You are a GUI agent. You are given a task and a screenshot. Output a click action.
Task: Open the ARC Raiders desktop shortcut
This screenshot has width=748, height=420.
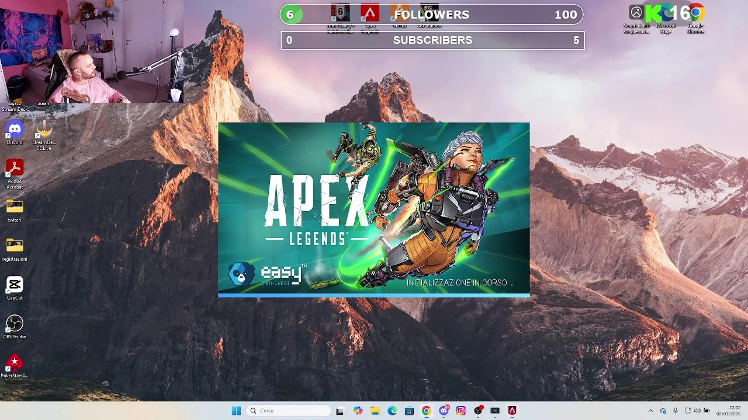point(430,16)
